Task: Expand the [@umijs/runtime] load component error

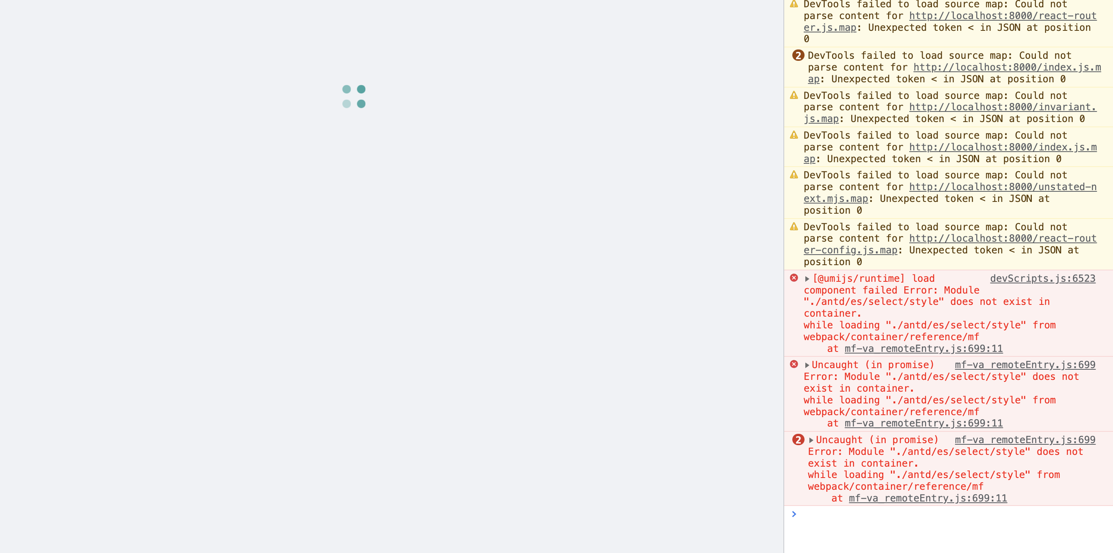Action: (807, 279)
